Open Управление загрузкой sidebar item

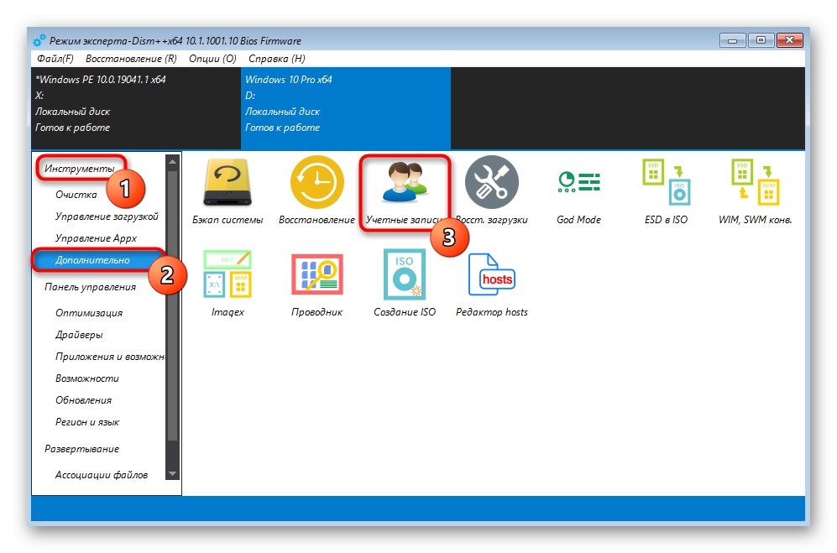click(x=107, y=217)
